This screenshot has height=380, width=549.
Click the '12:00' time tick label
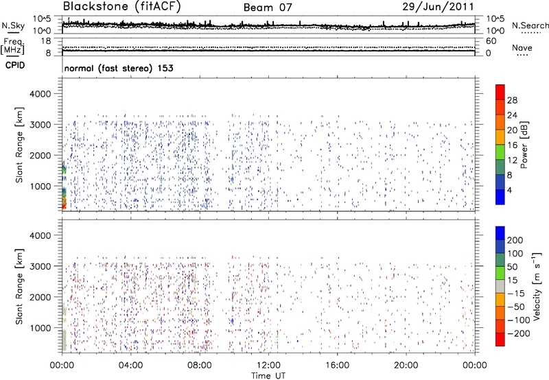[x=268, y=366]
